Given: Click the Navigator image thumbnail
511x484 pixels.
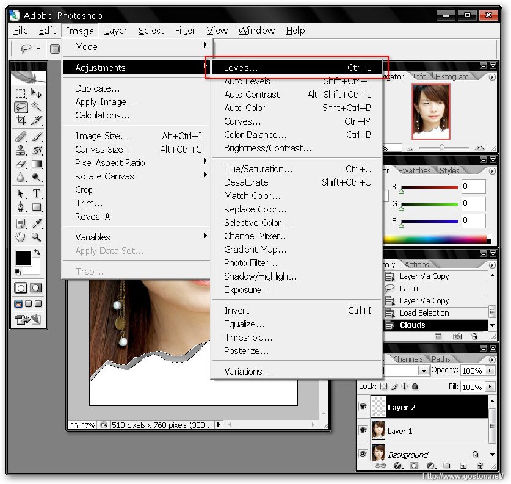Looking at the screenshot, I should 431,112.
